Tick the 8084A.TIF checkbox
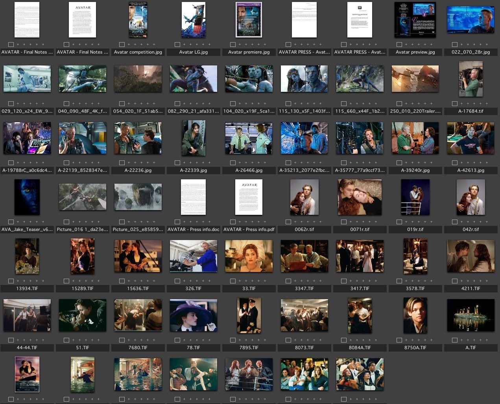This screenshot has height=404, width=500. 344,340
